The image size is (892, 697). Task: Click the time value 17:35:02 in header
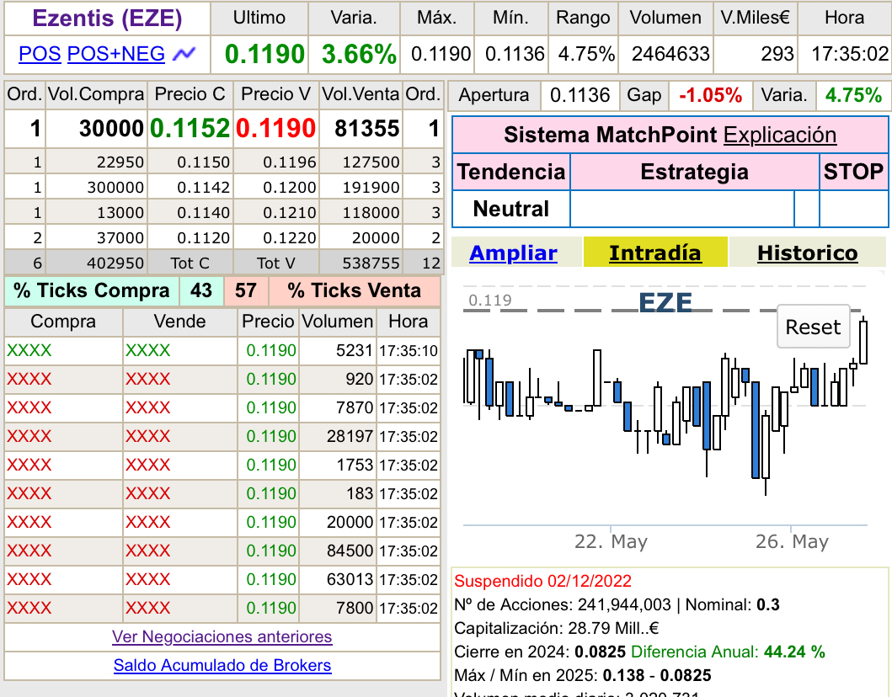[849, 54]
